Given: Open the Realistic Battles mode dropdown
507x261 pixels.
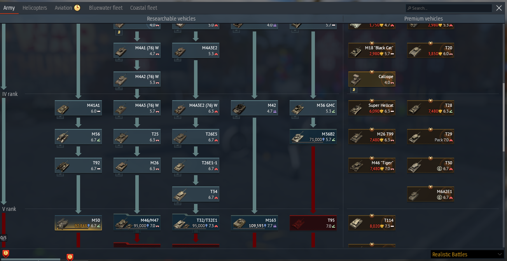Looking at the screenshot, I should pos(467,254).
